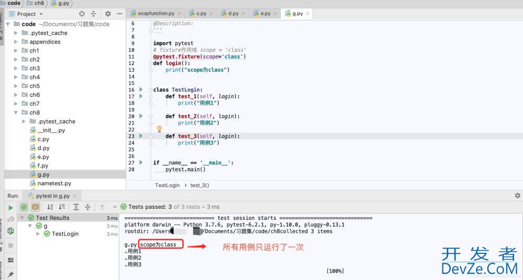Switch to c.py editor tab

pos(201,14)
